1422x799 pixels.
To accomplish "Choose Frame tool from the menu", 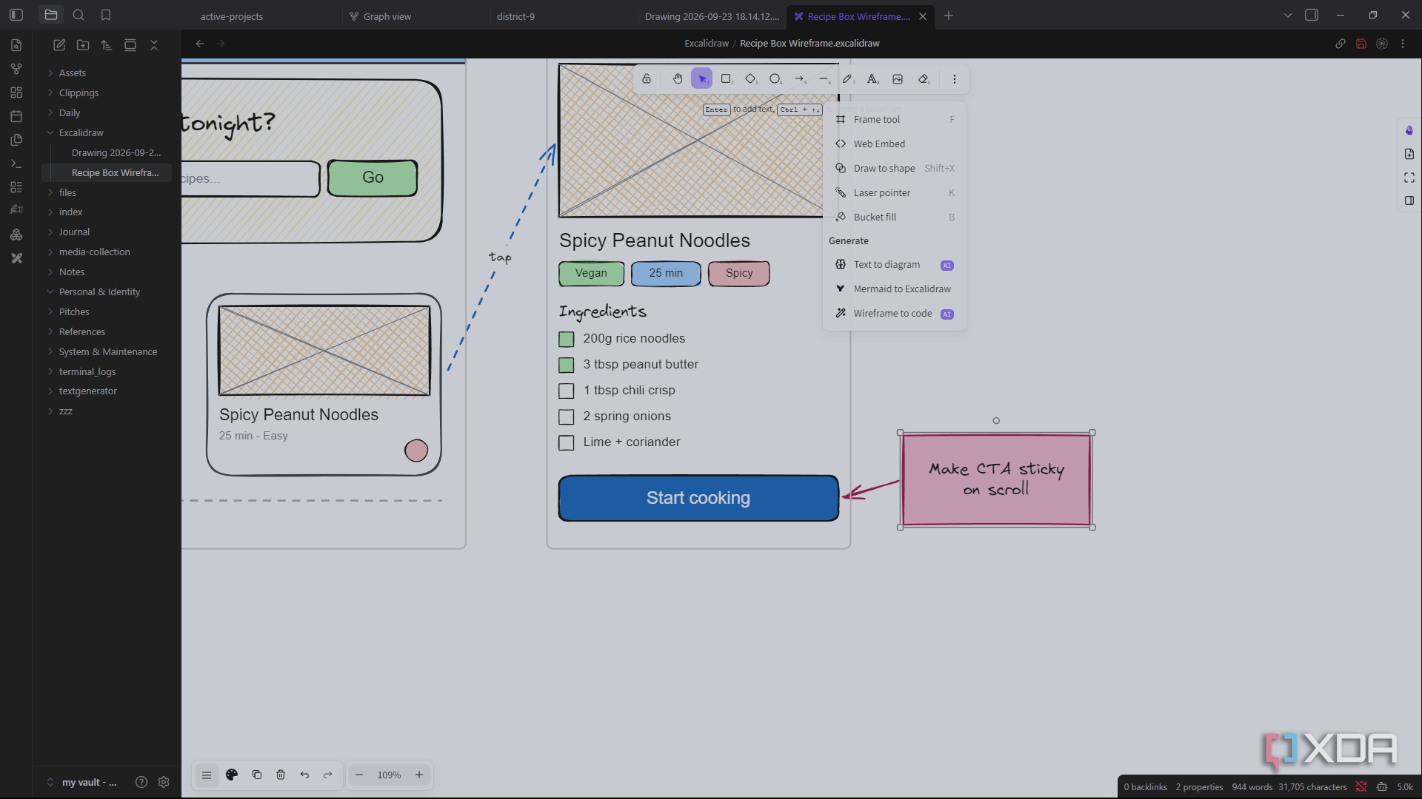I will (x=894, y=119).
